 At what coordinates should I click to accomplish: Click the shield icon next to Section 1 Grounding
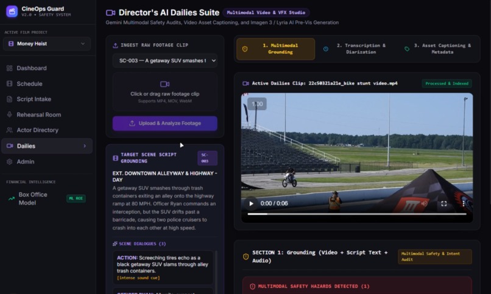point(246,256)
